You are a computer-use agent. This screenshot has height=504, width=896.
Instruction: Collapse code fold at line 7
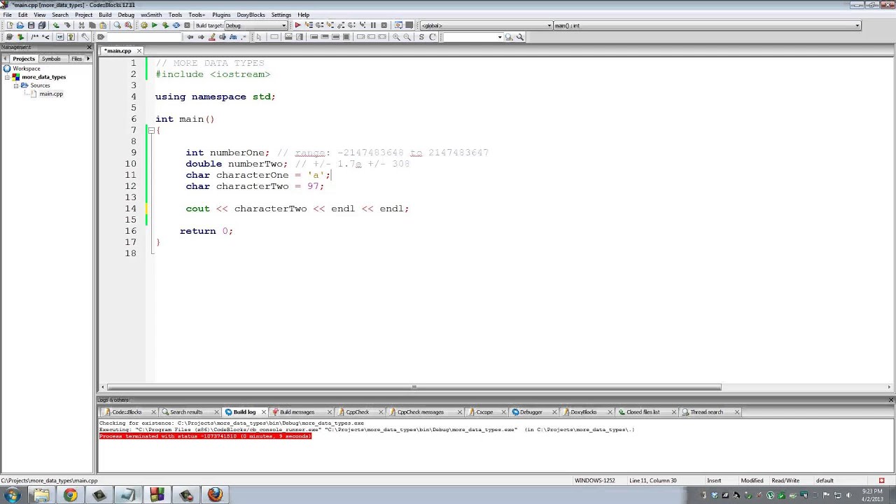150,130
